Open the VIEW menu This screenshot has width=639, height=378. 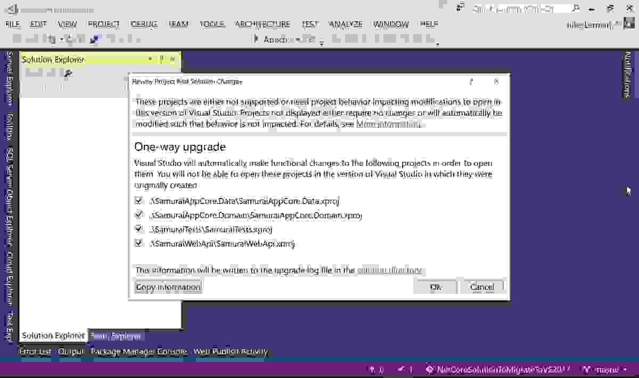click(x=68, y=24)
